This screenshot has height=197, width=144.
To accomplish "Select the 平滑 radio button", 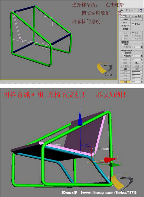I will tap(121, 16).
